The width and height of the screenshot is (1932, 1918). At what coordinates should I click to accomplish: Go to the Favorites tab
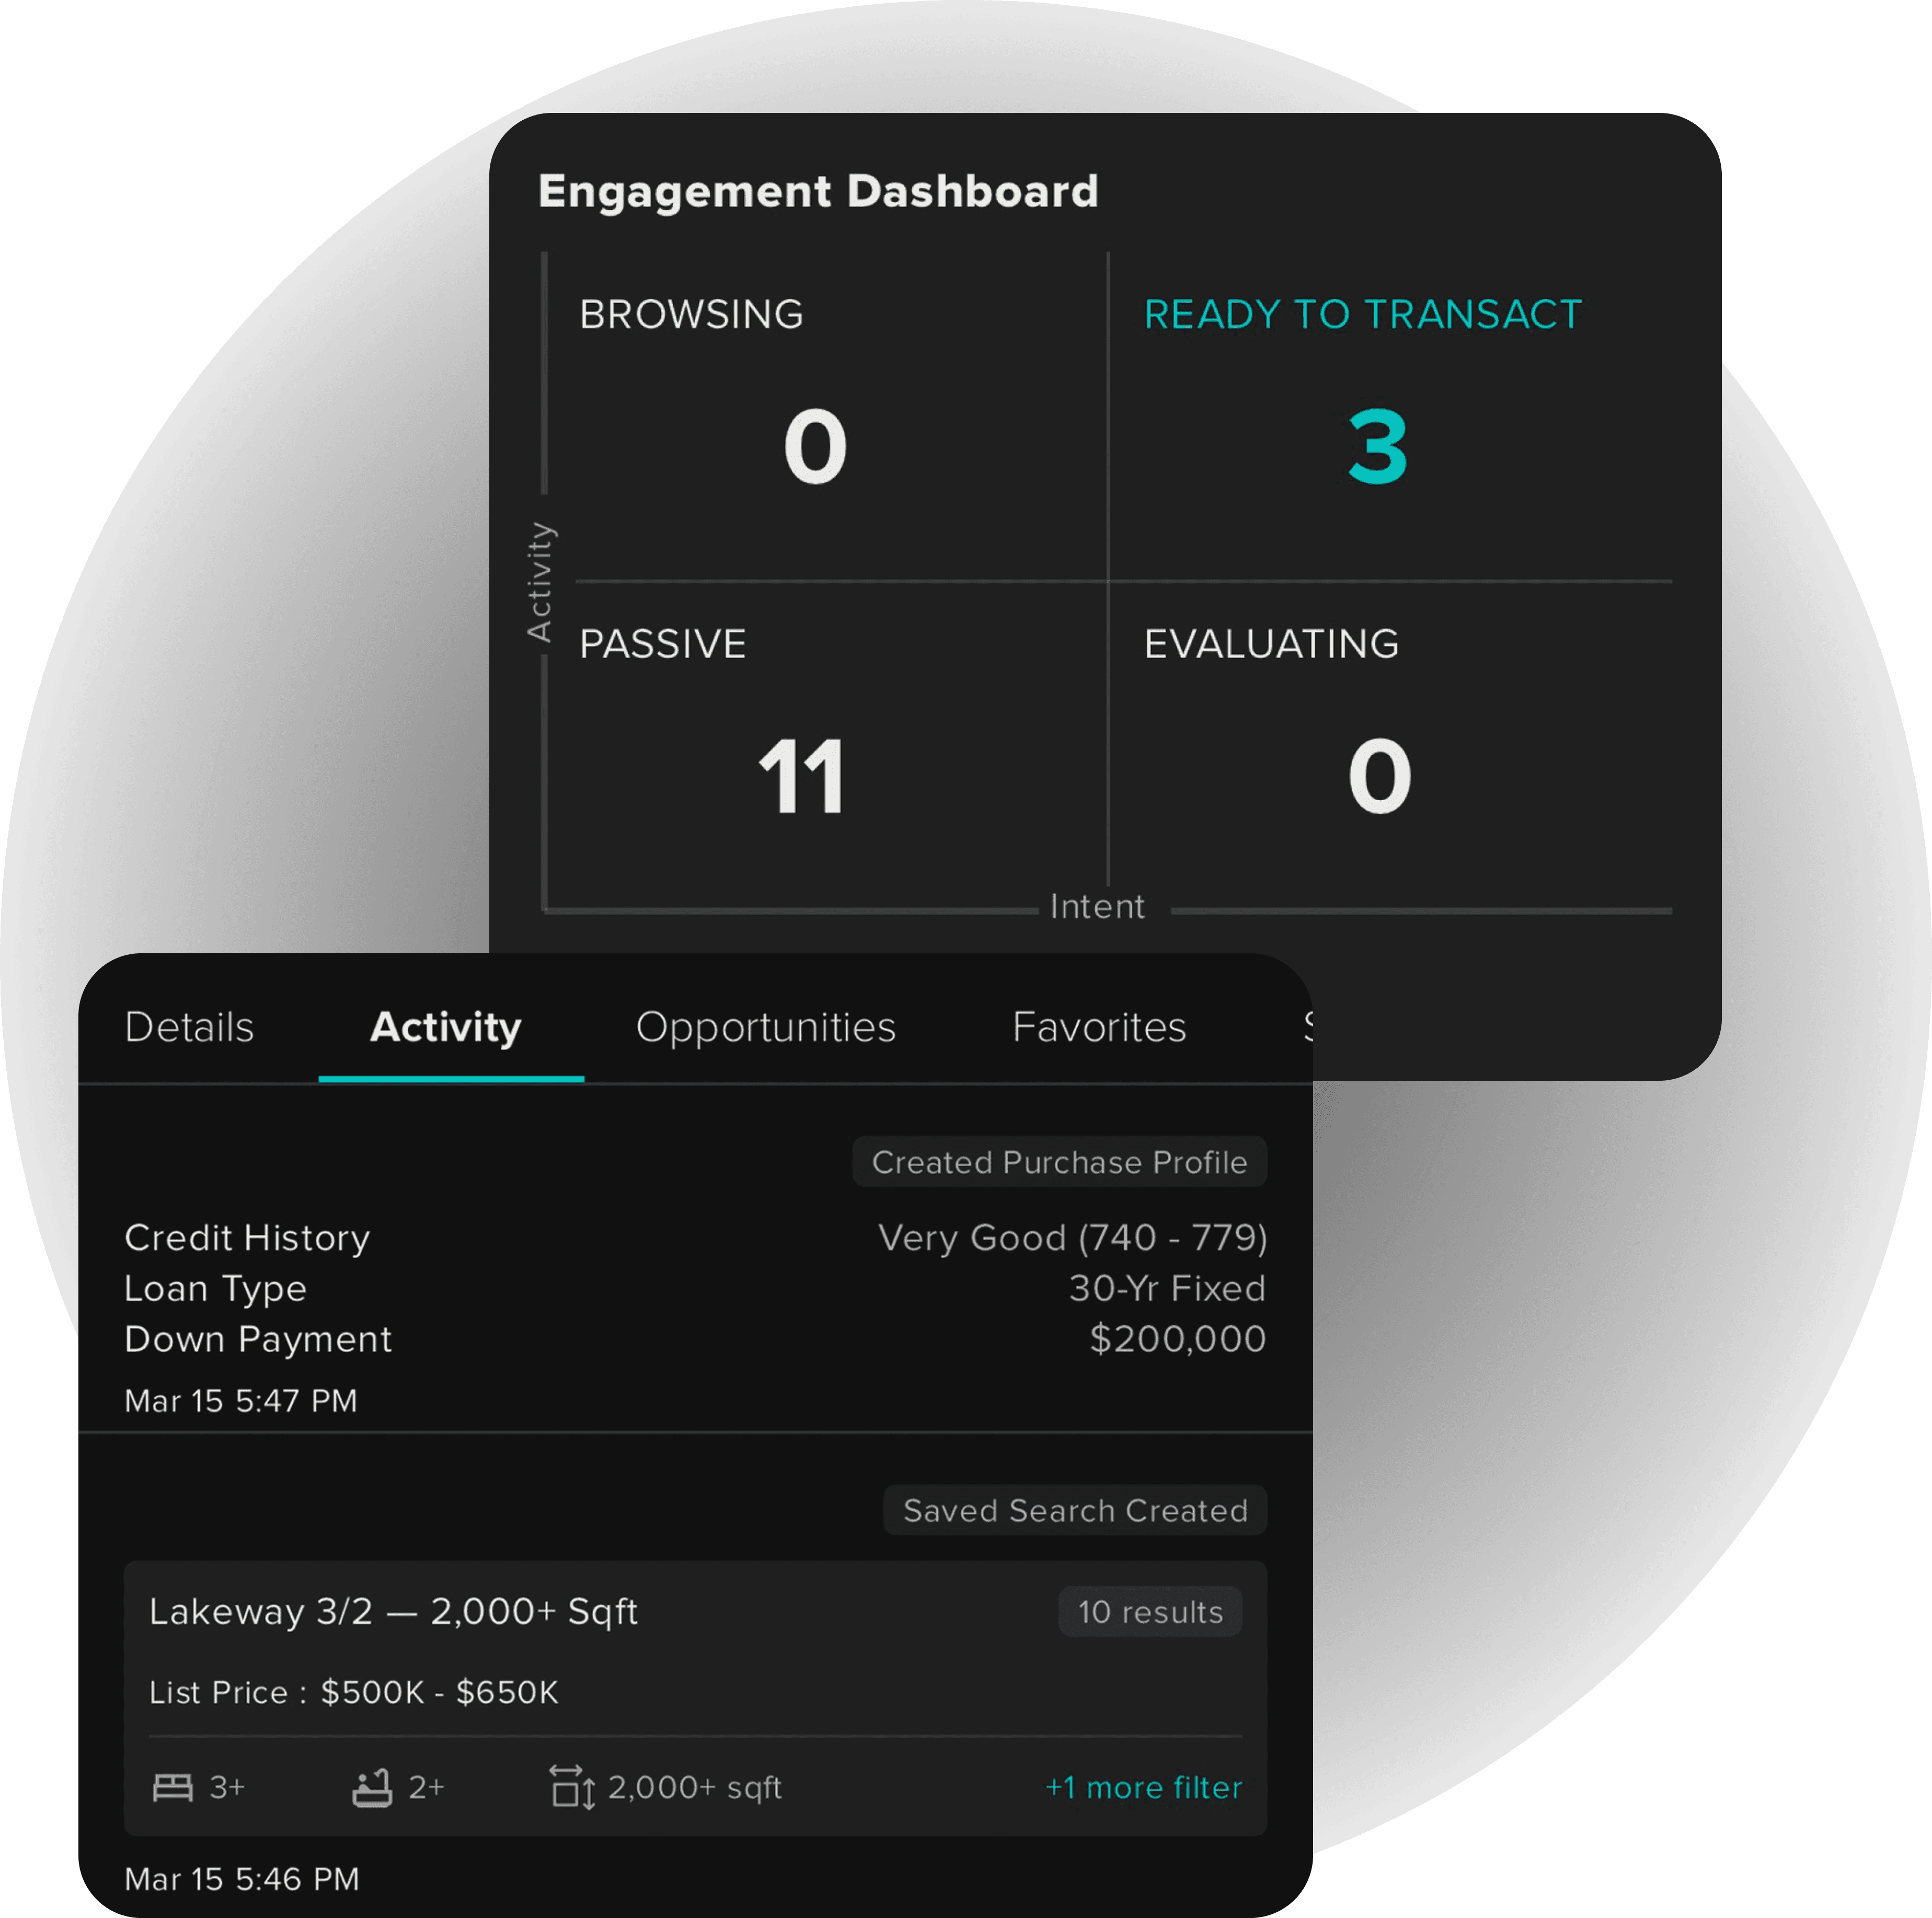[x=1099, y=1027]
